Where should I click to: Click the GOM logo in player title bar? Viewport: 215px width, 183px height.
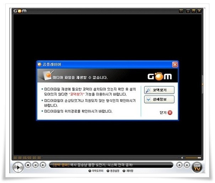tap(20, 11)
